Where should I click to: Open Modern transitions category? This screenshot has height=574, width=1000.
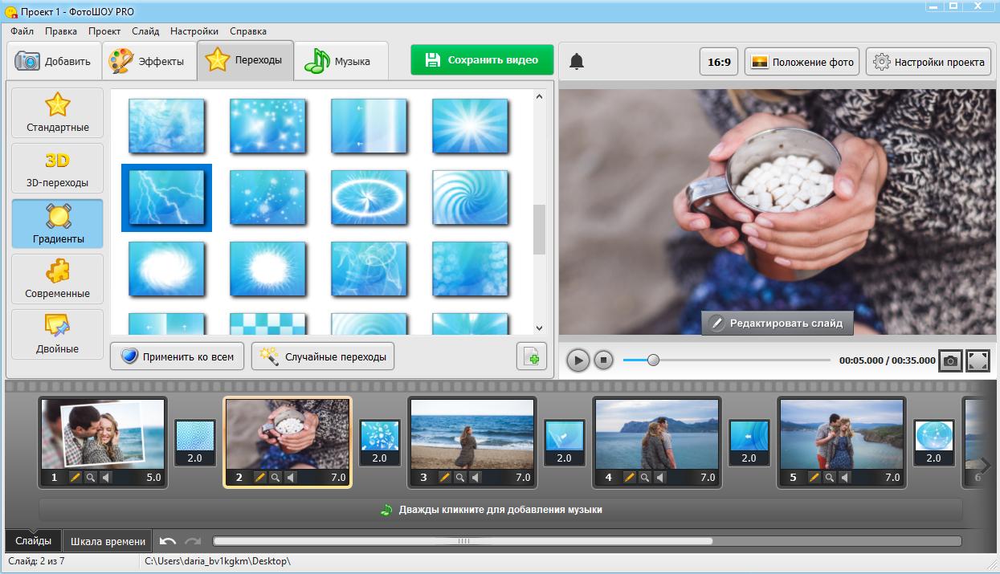(x=58, y=279)
